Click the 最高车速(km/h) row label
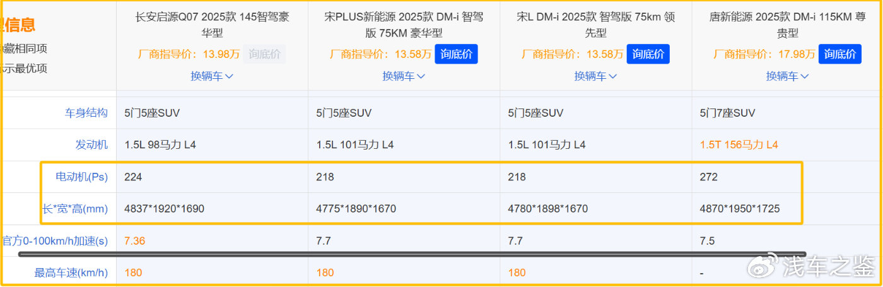883x287 pixels. coord(71,273)
